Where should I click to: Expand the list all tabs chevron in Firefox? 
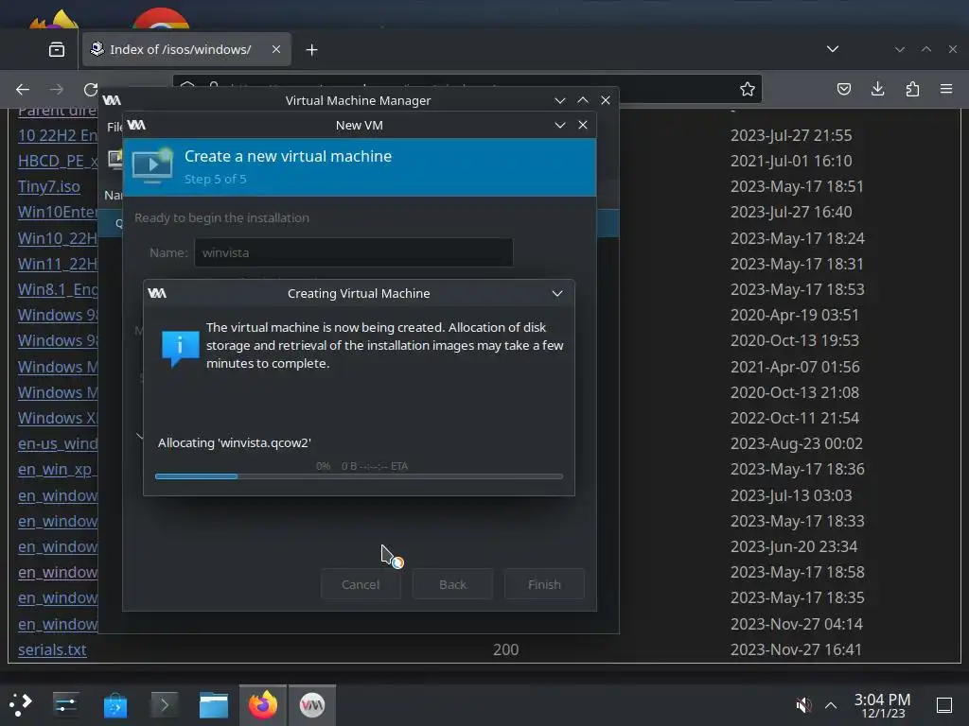pos(833,49)
